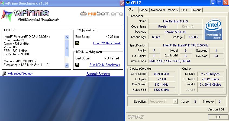Image resolution: width=229 pixels, height=121 pixels.
Task: Click the 1024M score Not Tested
Action: pyautogui.click(x=112, y=58)
